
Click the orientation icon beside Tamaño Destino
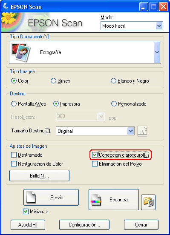pyautogui.click(x=142, y=131)
